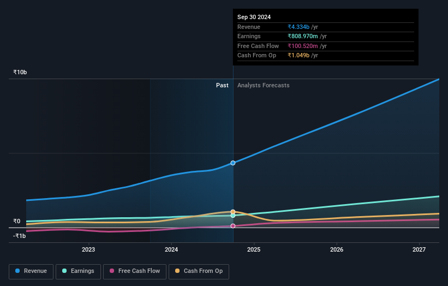Click the Cash From Op label in tooltip
The image size is (448, 286).
coord(256,56)
